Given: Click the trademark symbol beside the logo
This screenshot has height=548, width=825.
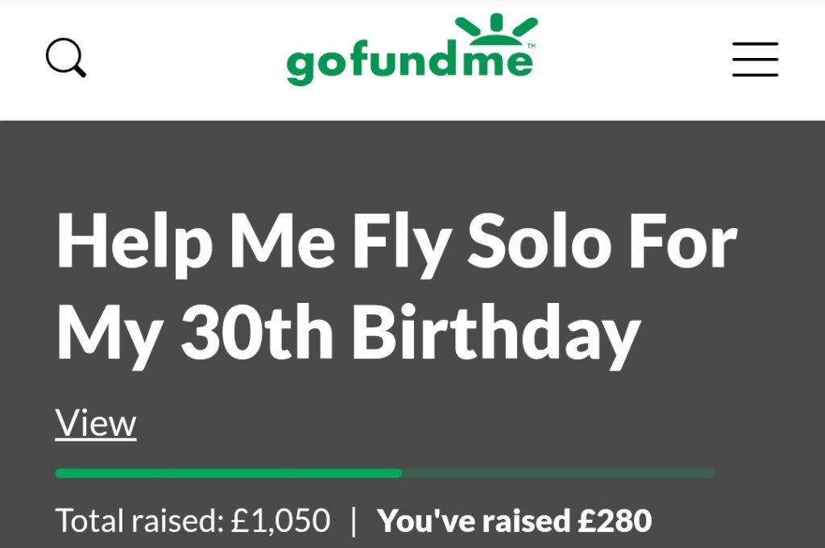Looking at the screenshot, I should 530,47.
